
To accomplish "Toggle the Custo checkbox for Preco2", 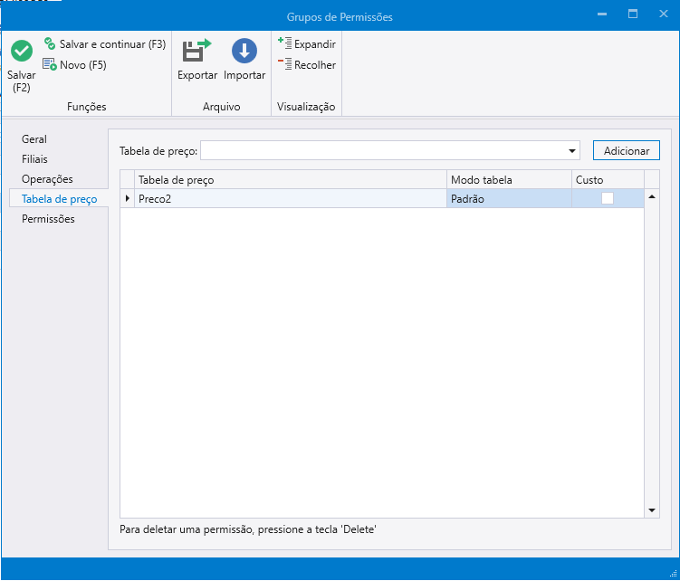I will (608, 198).
